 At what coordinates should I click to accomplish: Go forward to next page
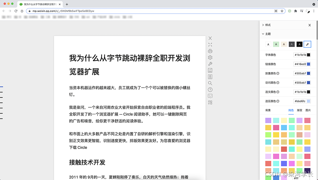[10, 11]
